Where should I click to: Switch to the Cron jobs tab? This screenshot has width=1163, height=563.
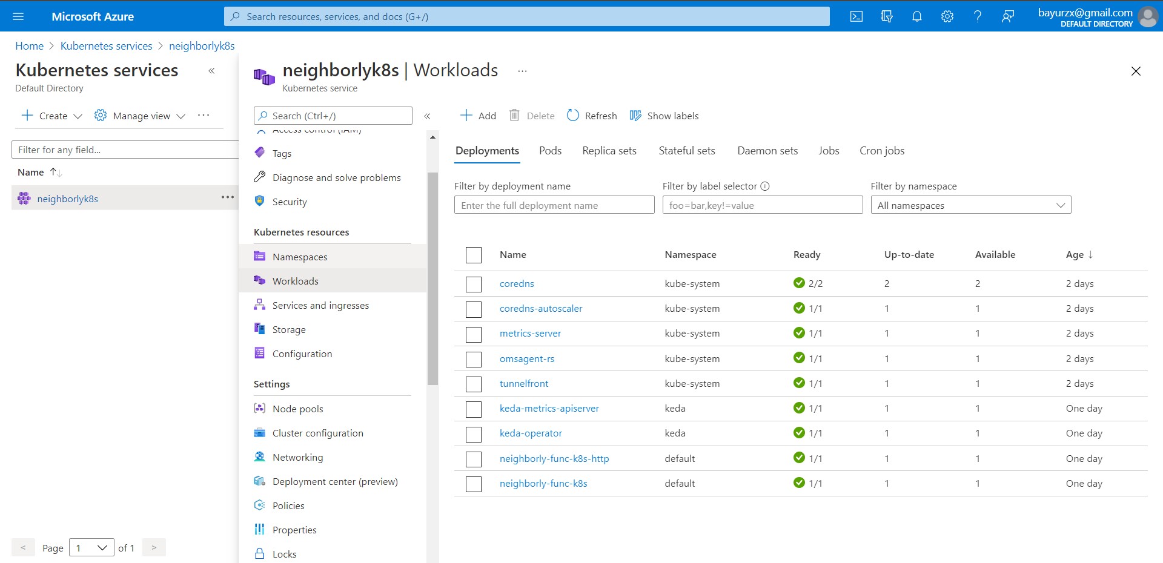point(882,151)
